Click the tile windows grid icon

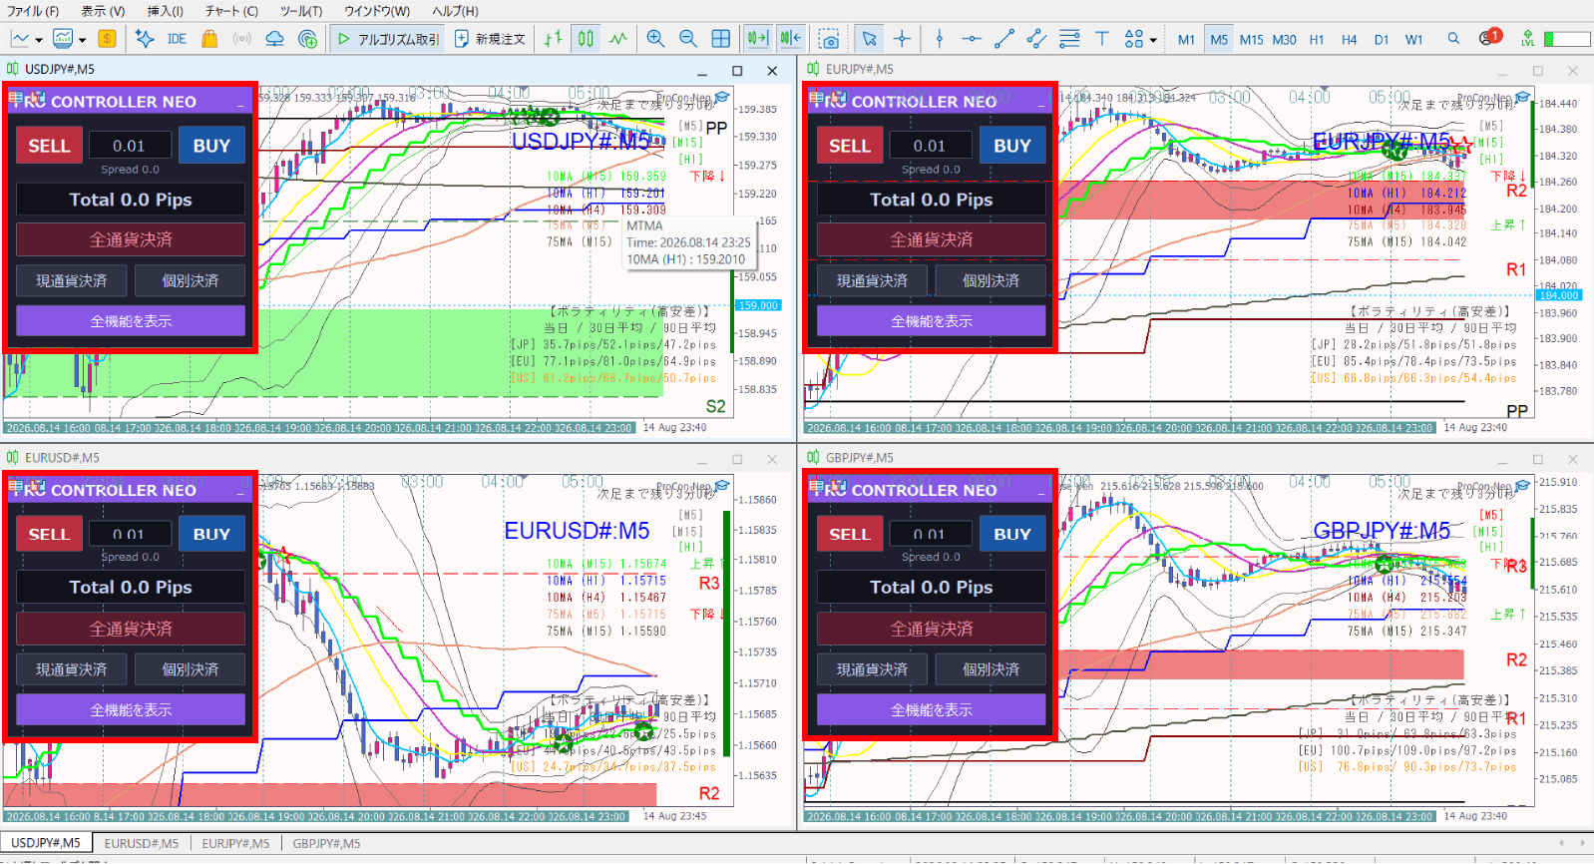721,39
